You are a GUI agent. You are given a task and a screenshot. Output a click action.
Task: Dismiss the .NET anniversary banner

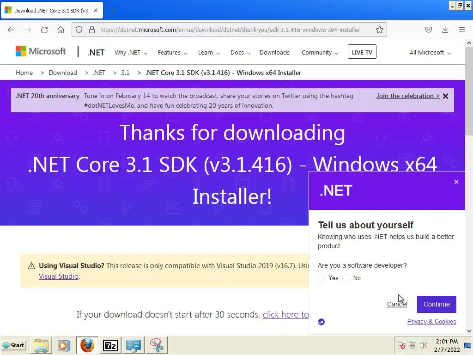(x=445, y=96)
